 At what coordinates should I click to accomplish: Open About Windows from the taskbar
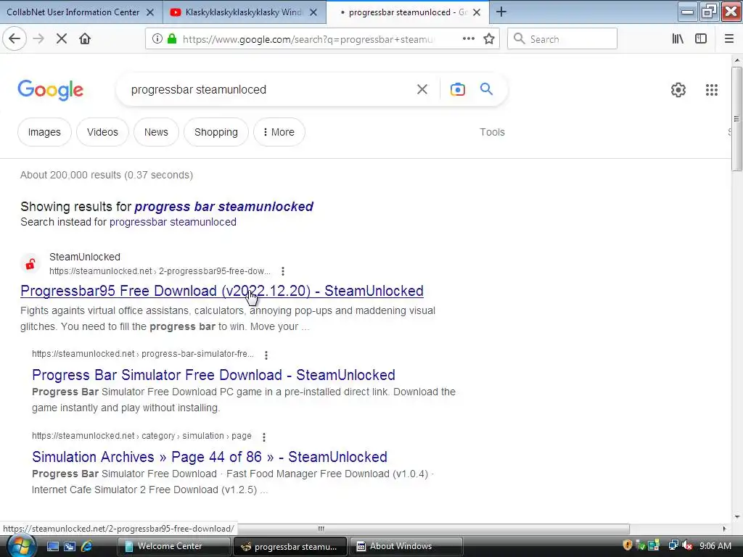[406, 547]
